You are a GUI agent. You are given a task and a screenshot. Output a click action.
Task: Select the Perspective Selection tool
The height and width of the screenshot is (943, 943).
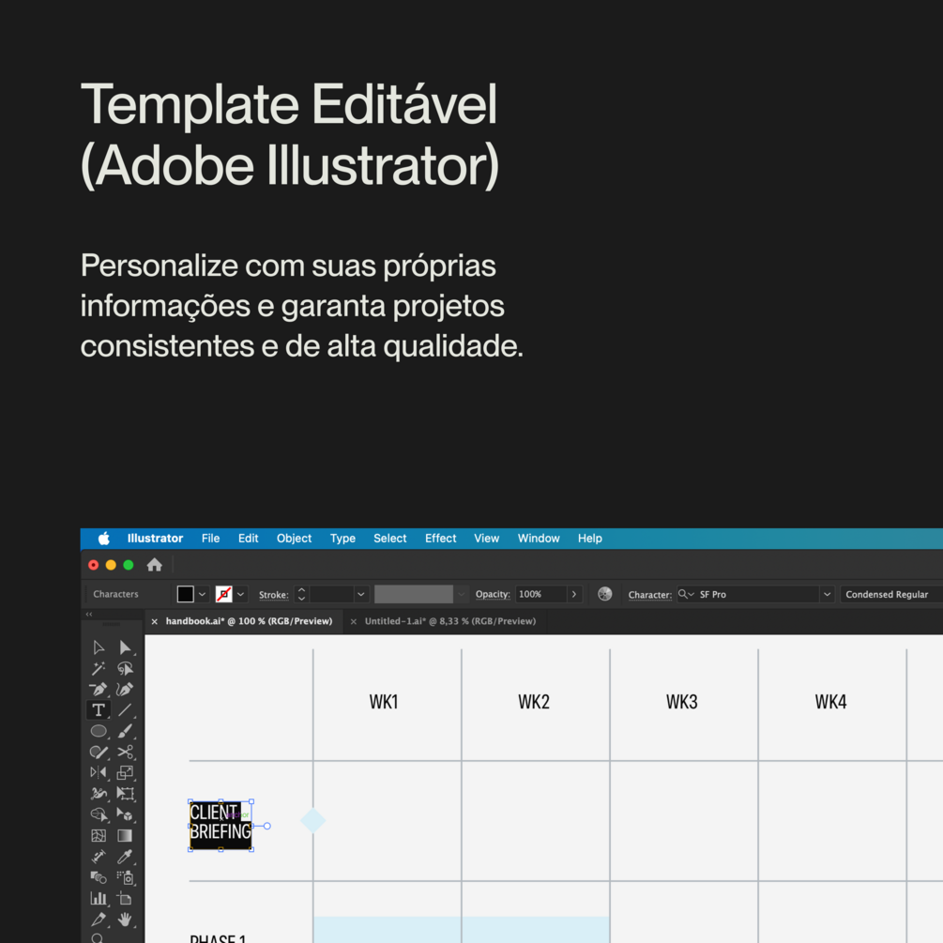pos(125,814)
